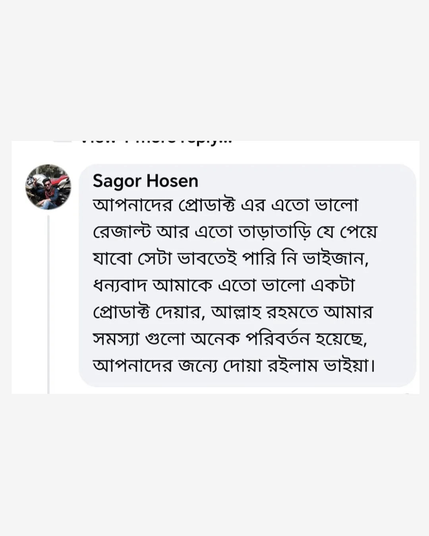Open Sagor Hosen's profile picture

pyautogui.click(x=48, y=187)
